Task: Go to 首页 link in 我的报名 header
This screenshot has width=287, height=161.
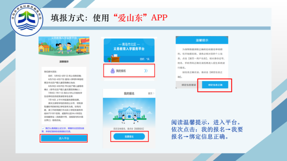Action: 151,93
